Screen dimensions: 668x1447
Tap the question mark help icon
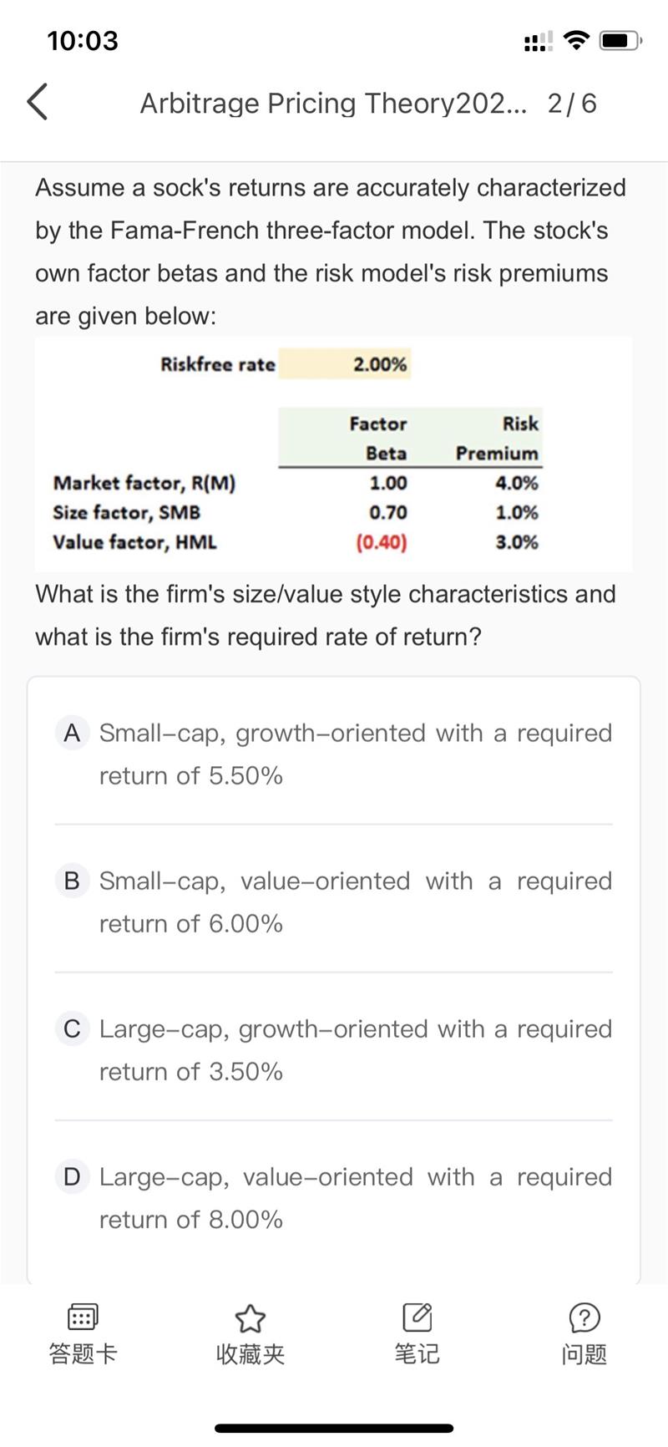[x=584, y=1318]
